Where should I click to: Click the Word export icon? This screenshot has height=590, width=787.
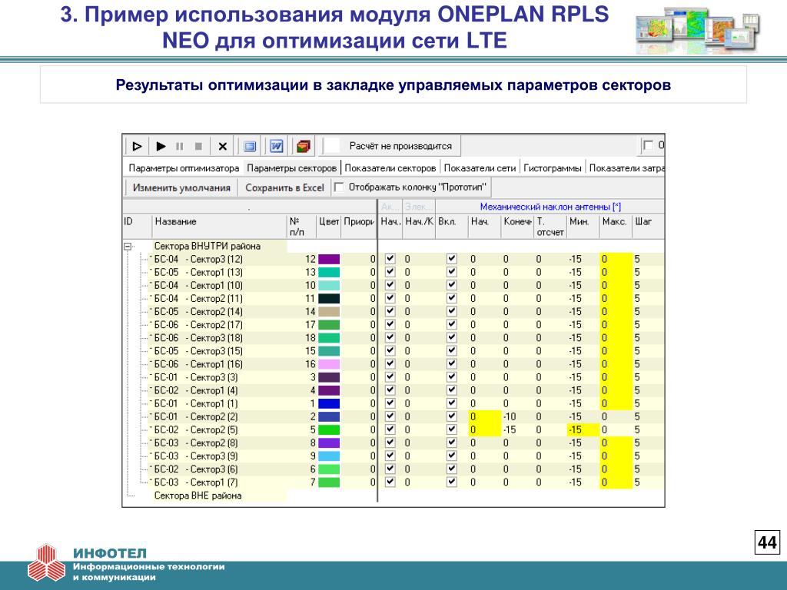point(276,146)
